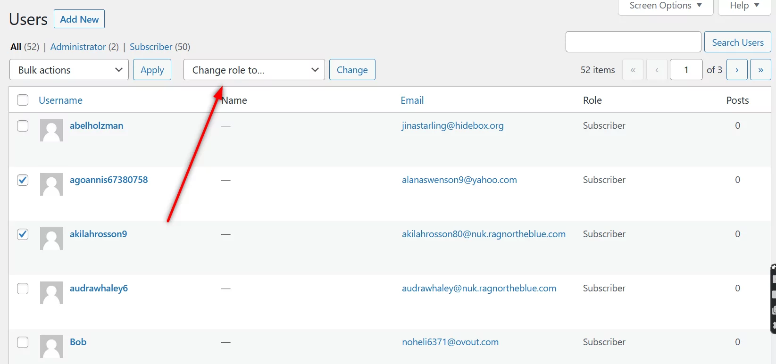This screenshot has width=776, height=364.
Task: Click posts count in agoannis67380758 row
Action: click(x=737, y=180)
